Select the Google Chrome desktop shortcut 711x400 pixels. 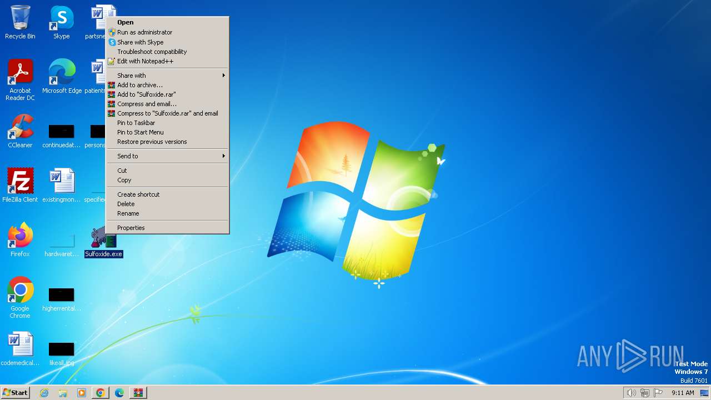tap(20, 298)
